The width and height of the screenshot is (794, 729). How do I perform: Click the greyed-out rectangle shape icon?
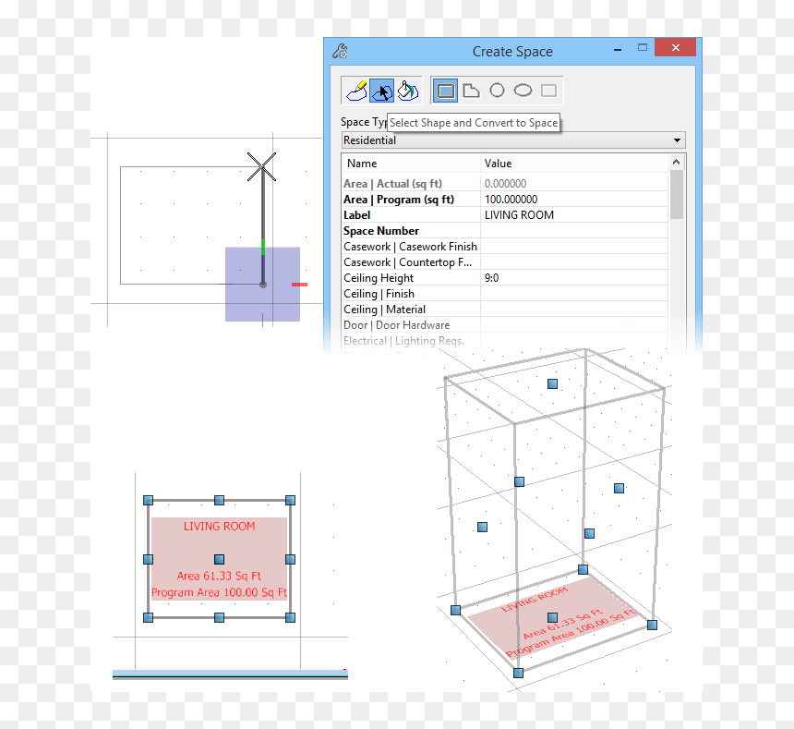click(x=549, y=91)
